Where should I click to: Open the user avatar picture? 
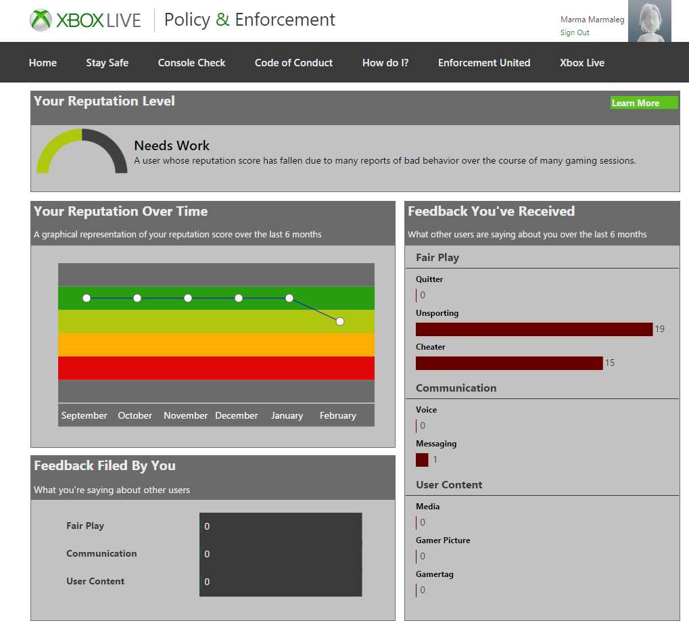pyautogui.click(x=650, y=21)
